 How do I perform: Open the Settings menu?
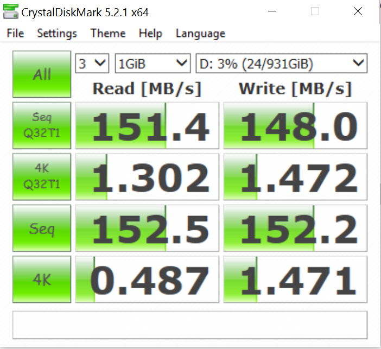[57, 33]
